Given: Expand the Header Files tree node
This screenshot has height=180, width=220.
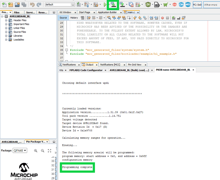Looking at the screenshot, I should [x=6, y=20].
